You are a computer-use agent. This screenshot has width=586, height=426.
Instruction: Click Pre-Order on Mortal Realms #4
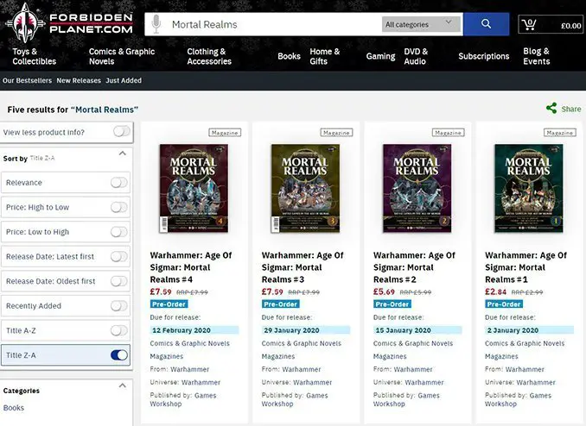point(169,304)
